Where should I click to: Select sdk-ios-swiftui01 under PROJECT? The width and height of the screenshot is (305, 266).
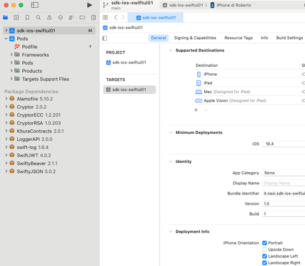[129, 62]
